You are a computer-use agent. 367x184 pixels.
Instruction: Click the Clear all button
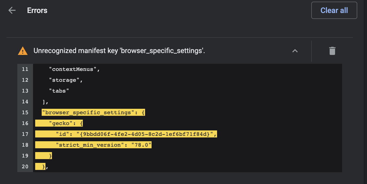(334, 10)
